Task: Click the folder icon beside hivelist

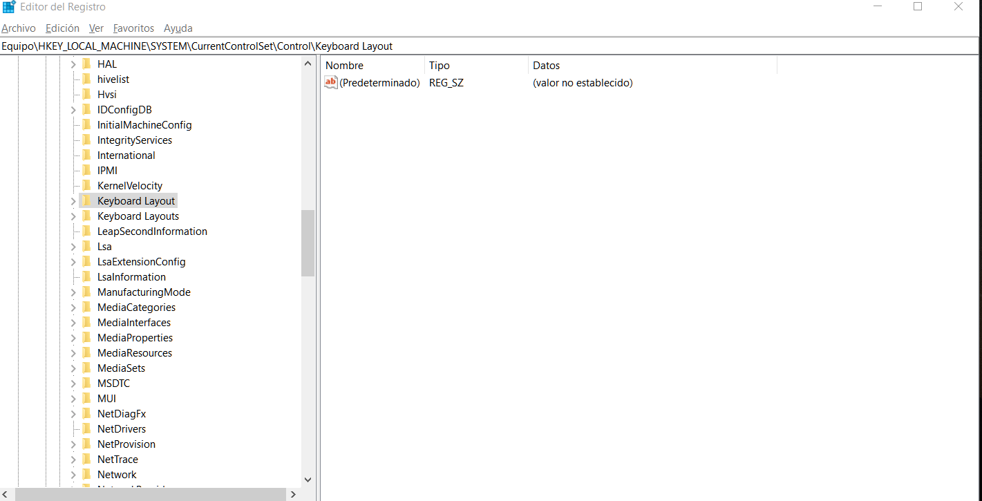Action: click(x=86, y=79)
